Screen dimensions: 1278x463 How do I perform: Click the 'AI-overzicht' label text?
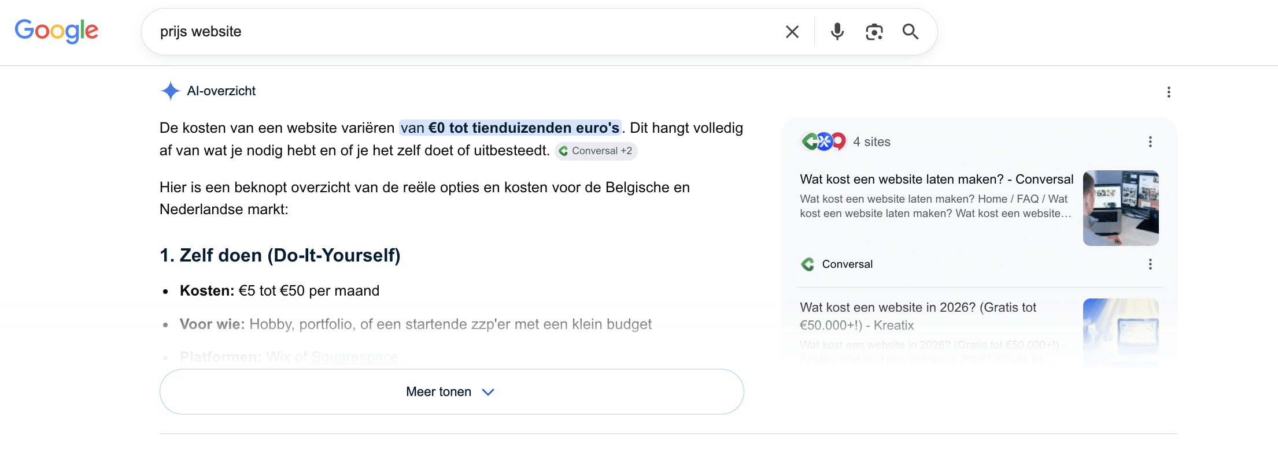coord(221,91)
